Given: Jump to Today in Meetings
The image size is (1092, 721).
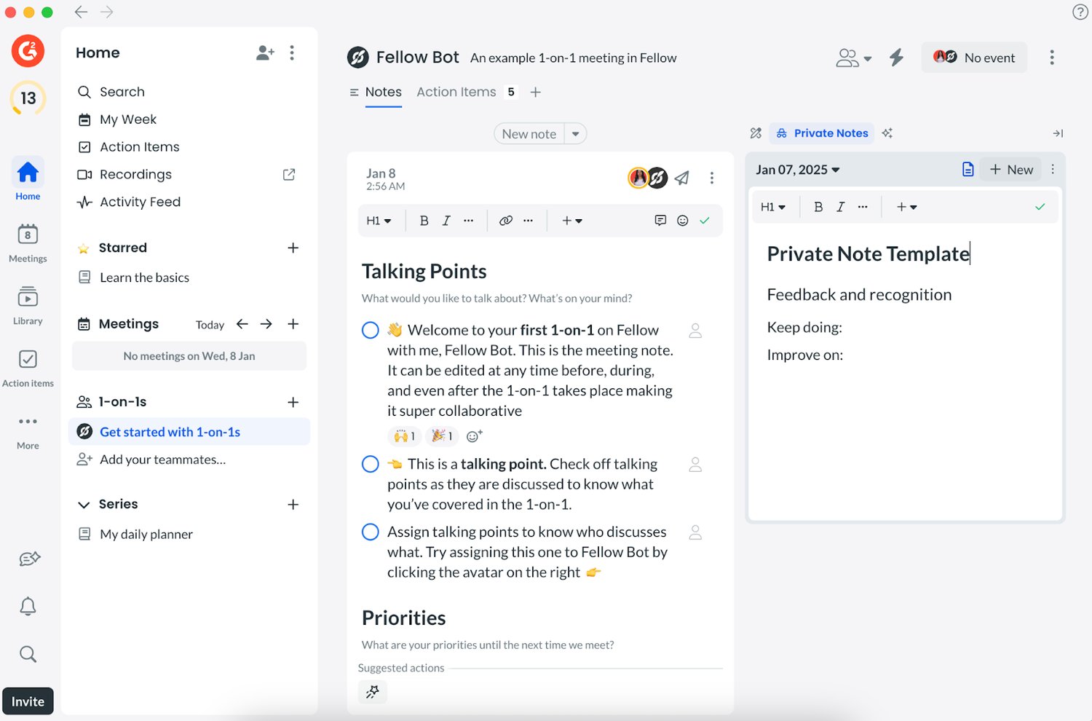Looking at the screenshot, I should tap(210, 325).
